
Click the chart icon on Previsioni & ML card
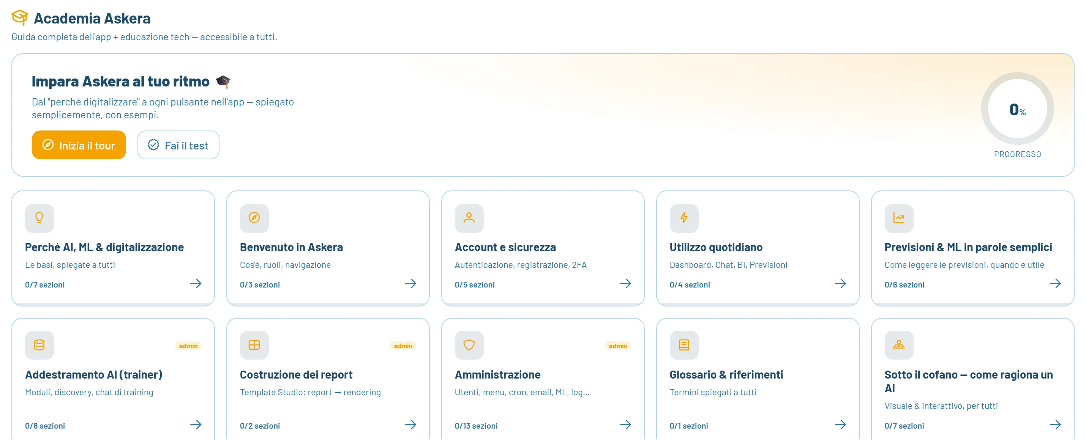pos(899,218)
